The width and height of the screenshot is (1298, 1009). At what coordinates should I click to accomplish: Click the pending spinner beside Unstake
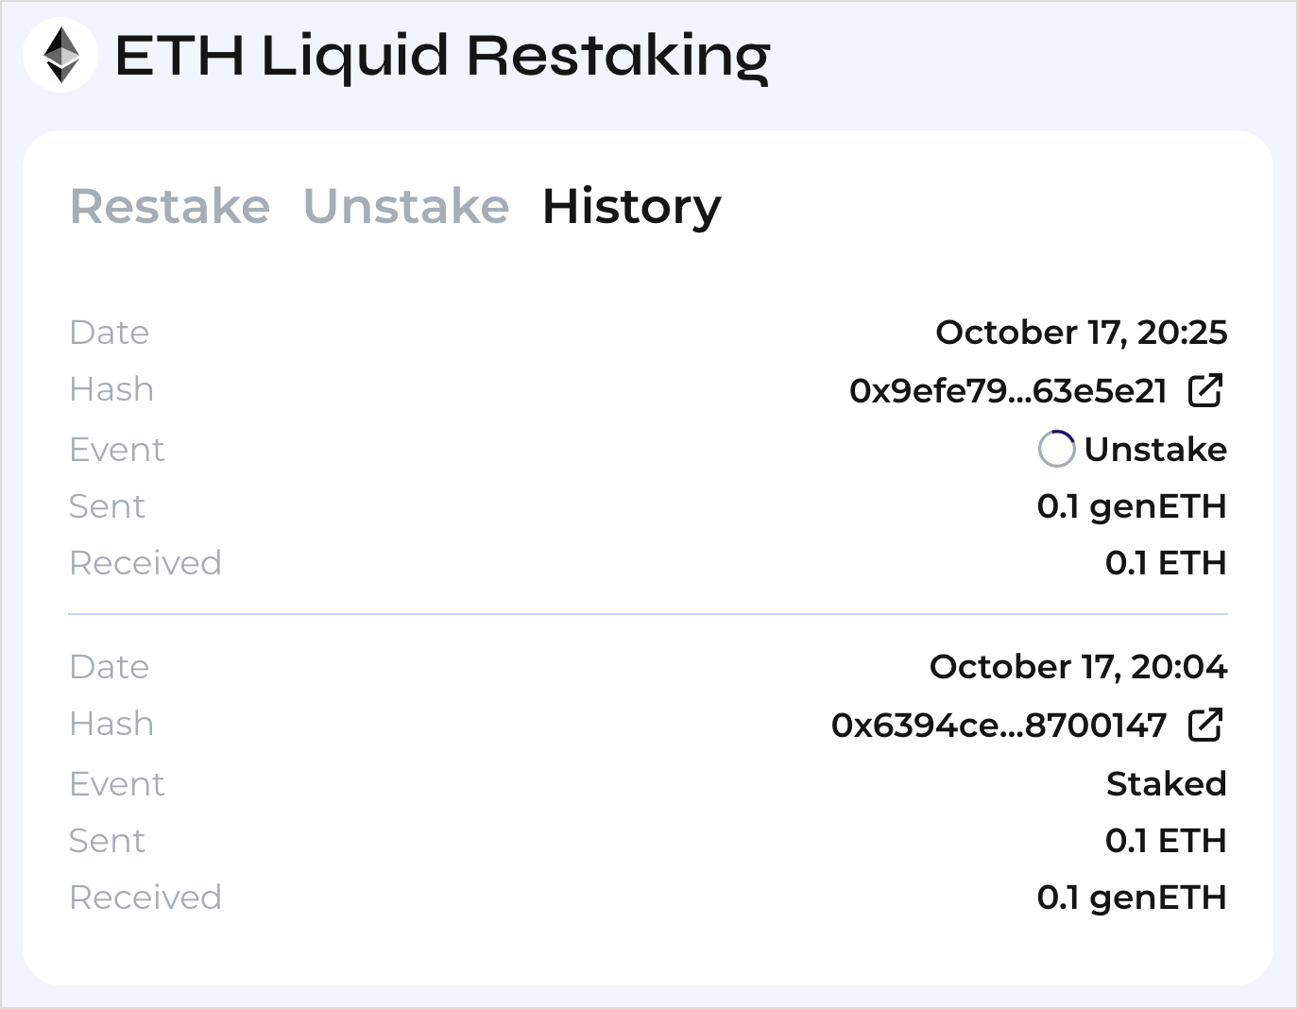point(1056,449)
